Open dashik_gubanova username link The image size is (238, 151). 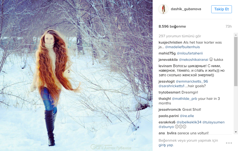[186, 9]
